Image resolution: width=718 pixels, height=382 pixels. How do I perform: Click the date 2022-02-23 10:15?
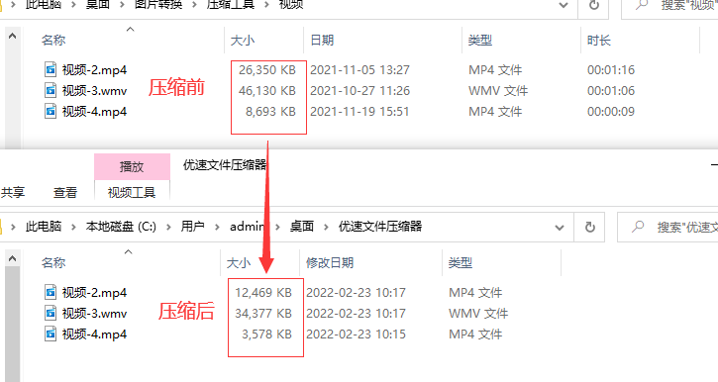click(356, 334)
